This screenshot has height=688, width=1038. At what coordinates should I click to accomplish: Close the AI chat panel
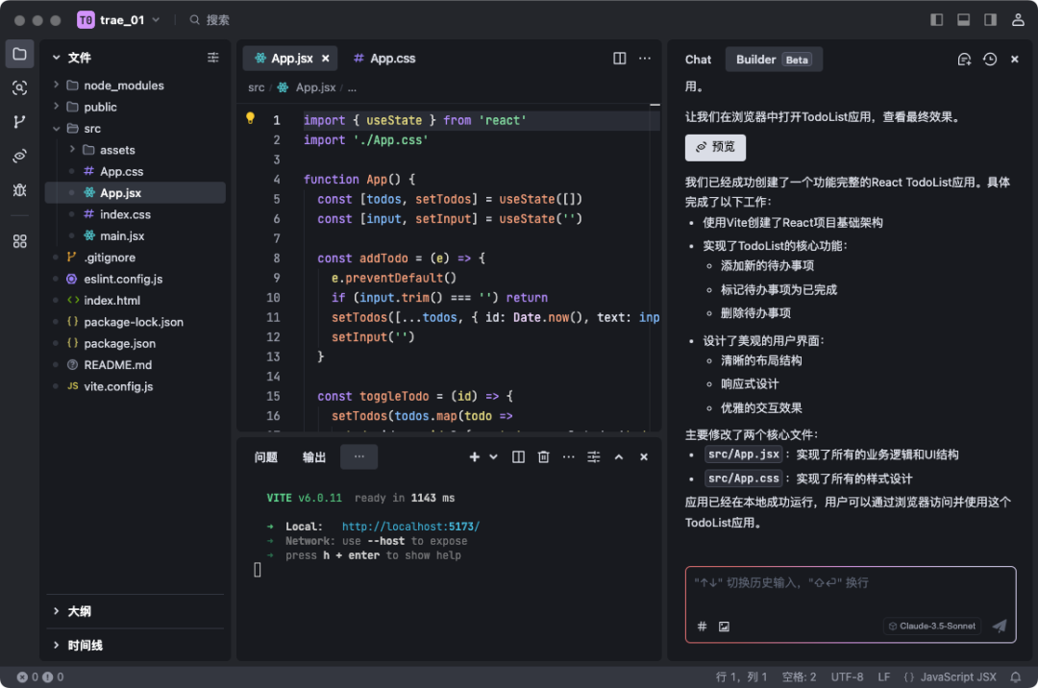click(1015, 60)
